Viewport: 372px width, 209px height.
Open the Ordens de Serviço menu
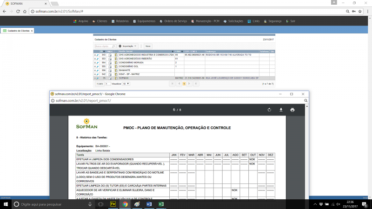(x=174, y=21)
